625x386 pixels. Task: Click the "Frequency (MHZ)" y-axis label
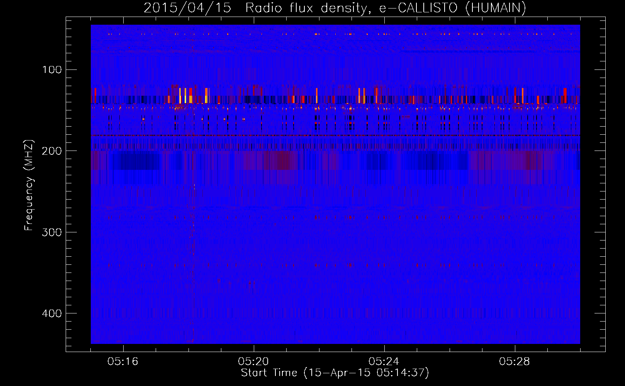tap(29, 185)
